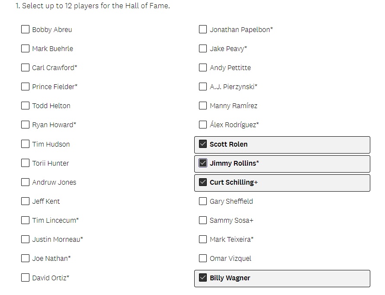Deselect the Billy Wagner checkbox
The width and height of the screenshot is (385, 295).
tap(203, 278)
